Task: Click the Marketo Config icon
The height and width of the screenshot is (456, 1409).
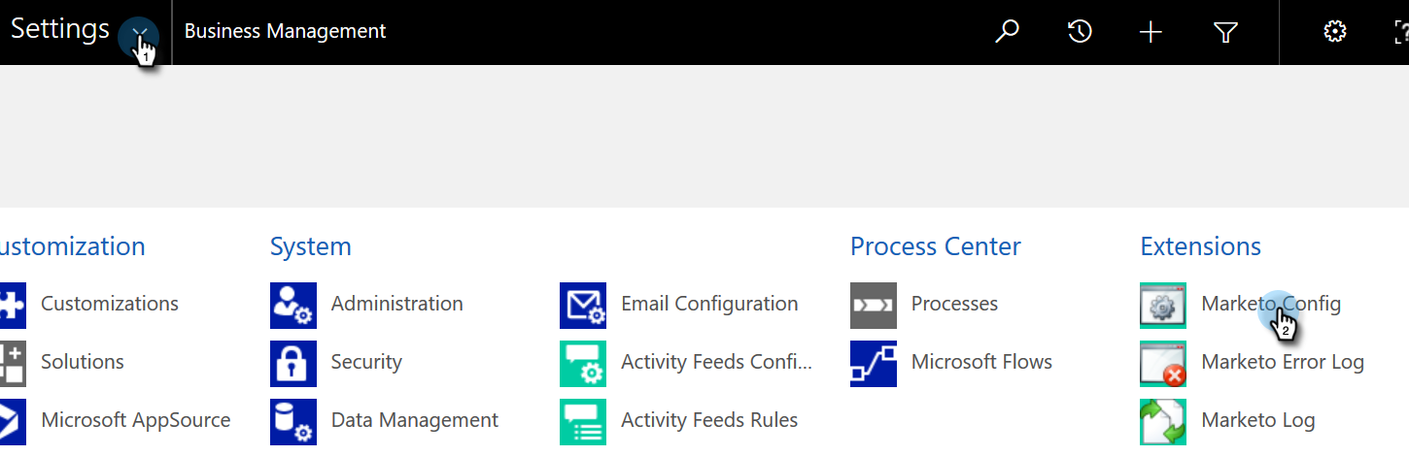Action: click(x=1162, y=306)
